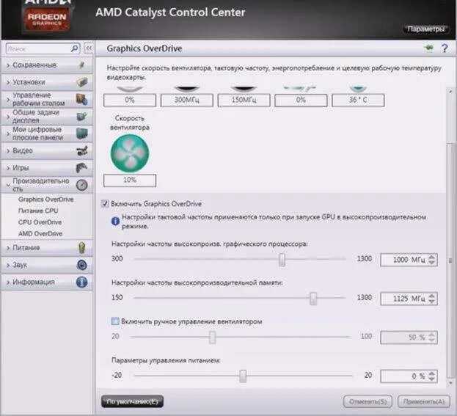Click the search magnifier icon
Image resolution: width=457 pixels, height=416 pixels.
tap(75, 48)
